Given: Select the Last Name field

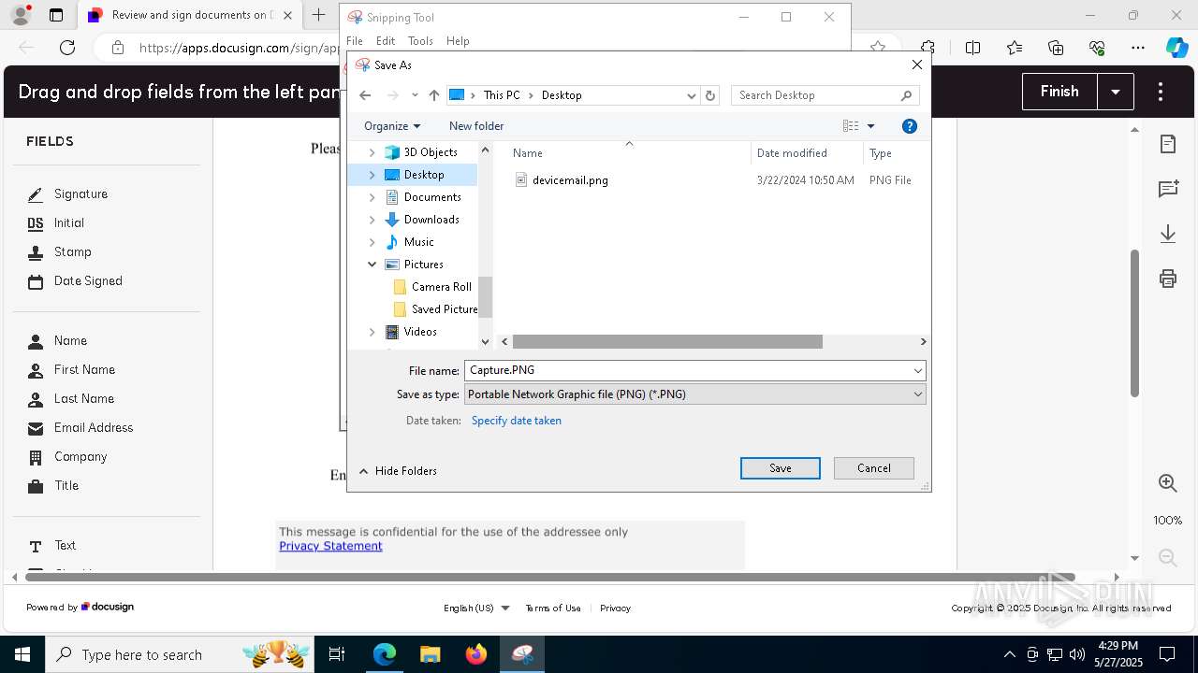Looking at the screenshot, I should point(70,399).
